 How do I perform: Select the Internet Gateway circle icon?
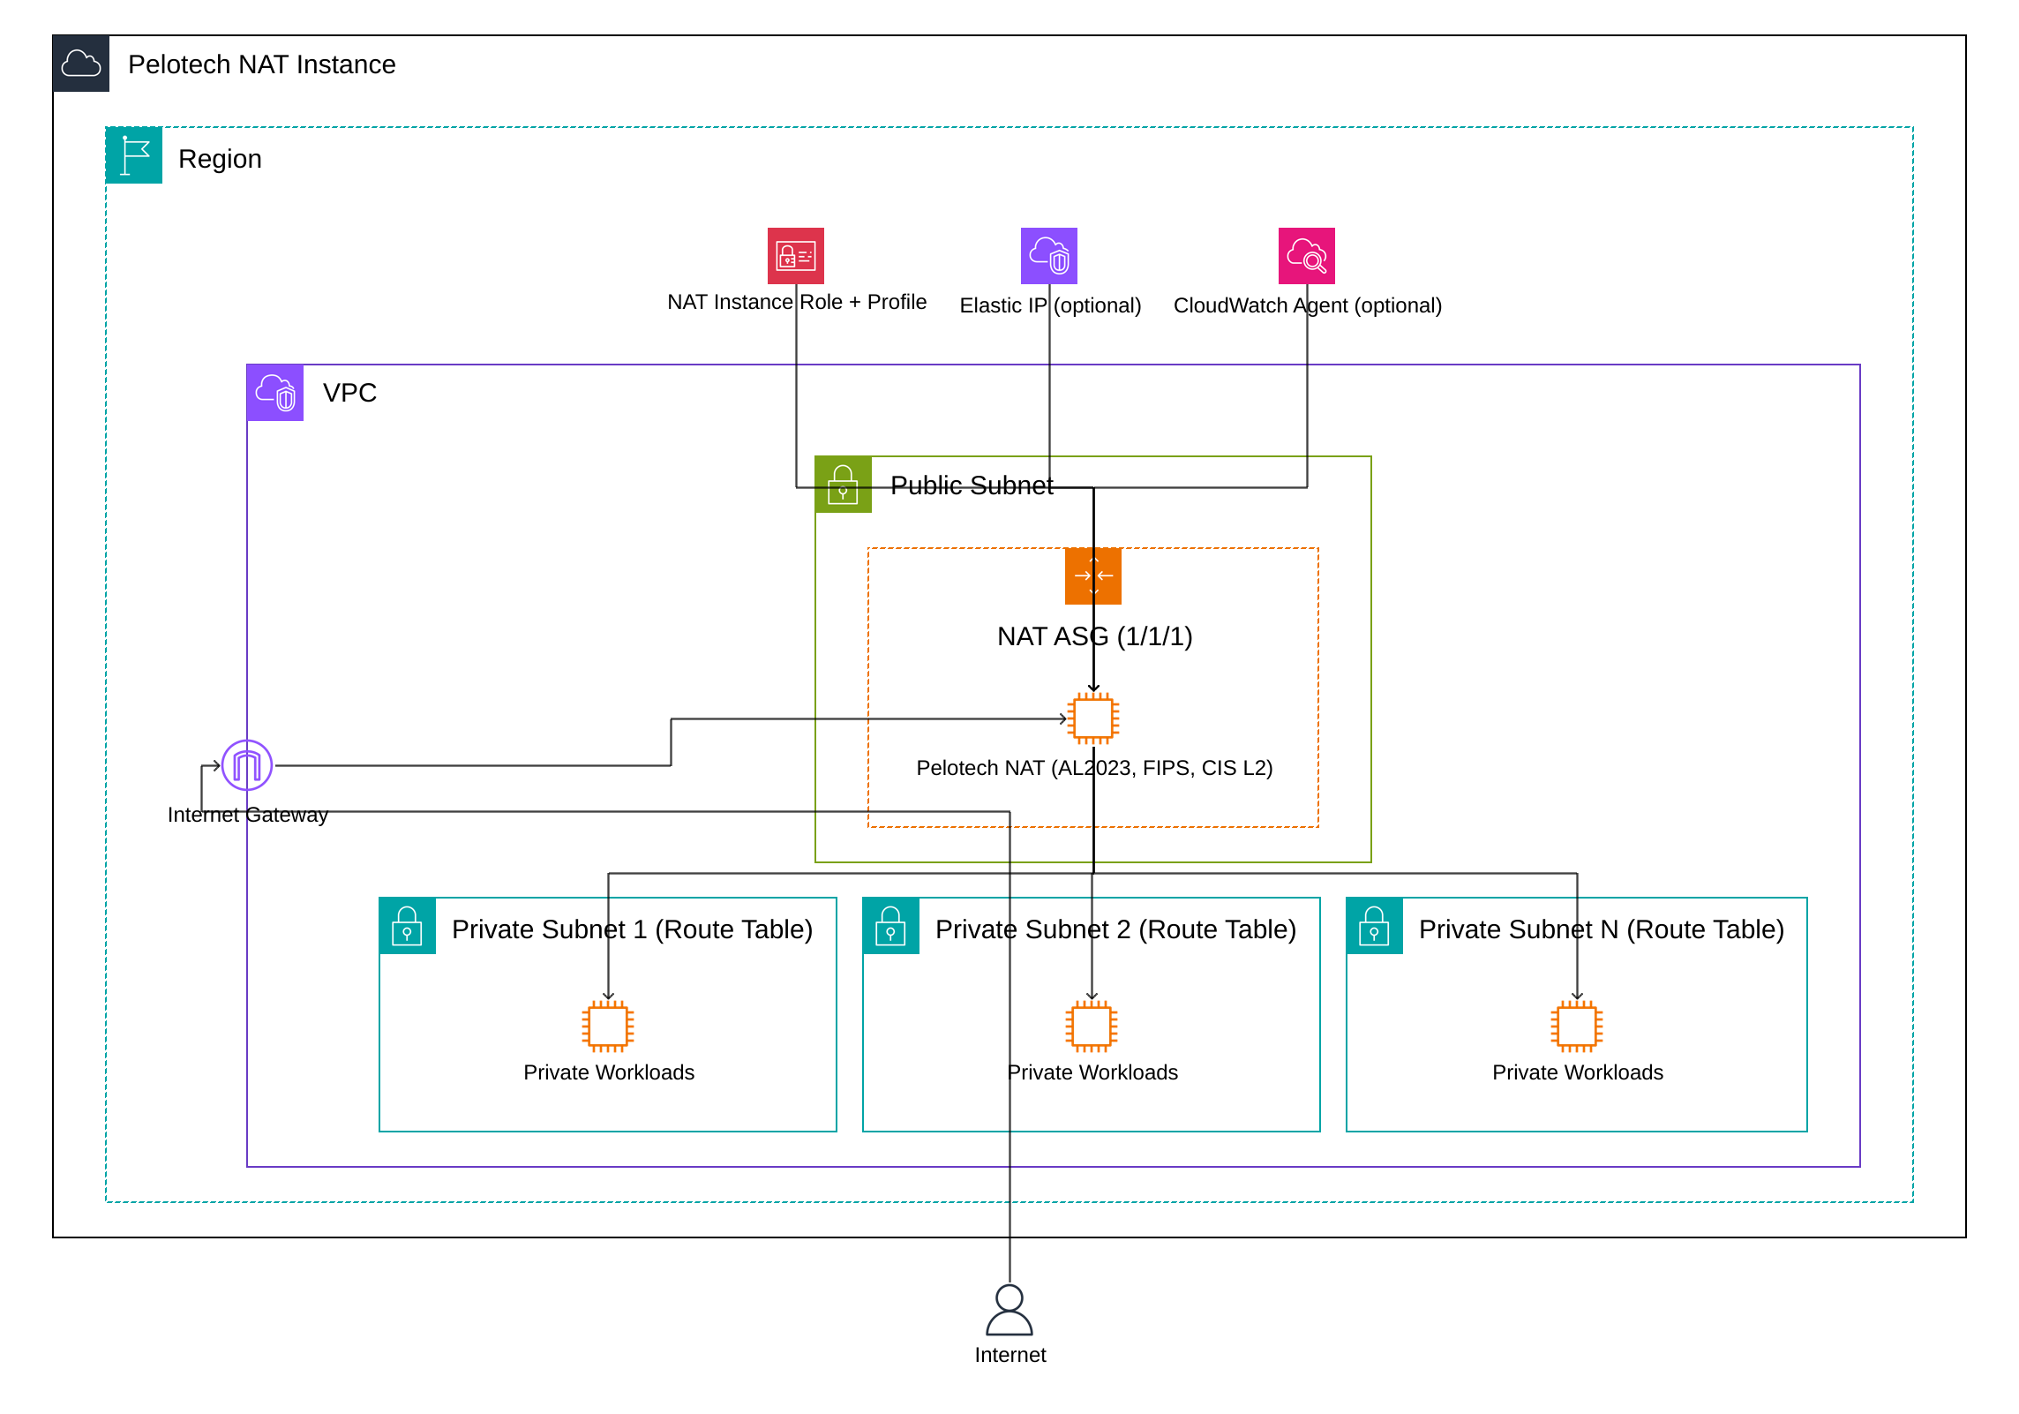click(x=247, y=765)
